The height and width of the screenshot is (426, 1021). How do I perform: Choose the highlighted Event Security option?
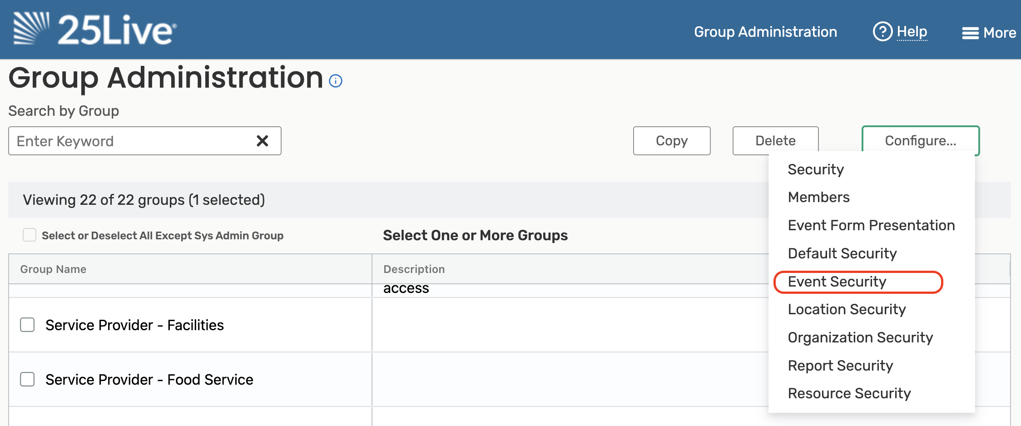click(837, 282)
